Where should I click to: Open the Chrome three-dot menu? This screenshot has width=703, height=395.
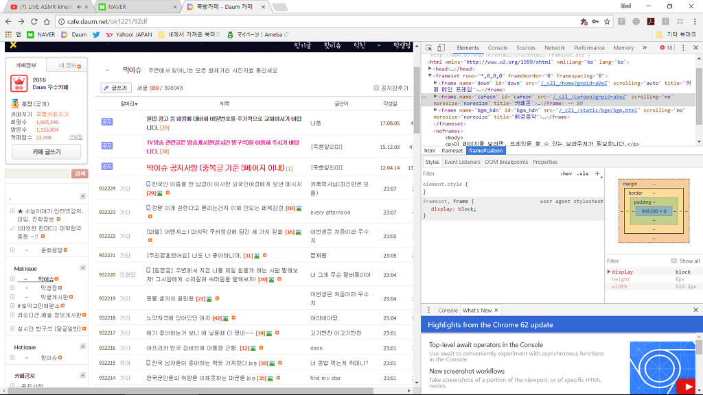coord(695,21)
